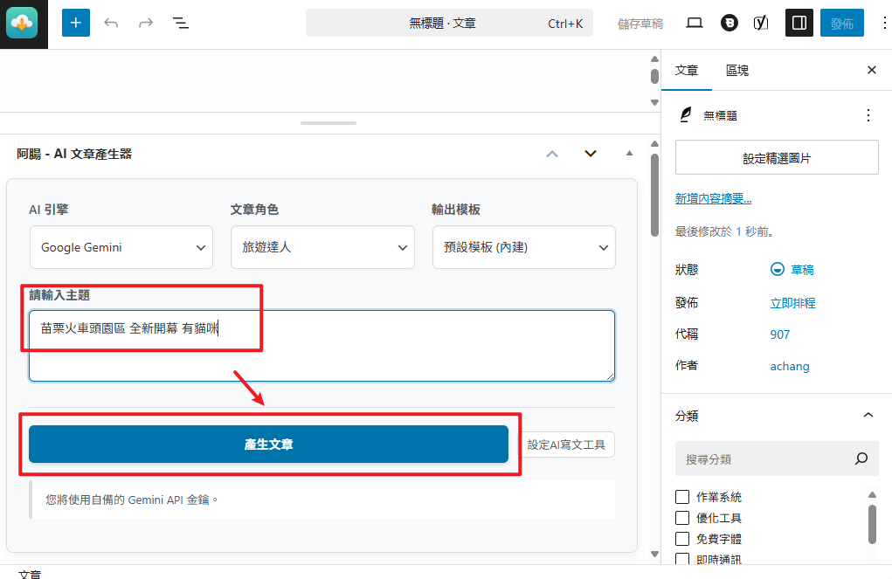Open the AI 引擎 Google Gemini dropdown

(x=121, y=247)
